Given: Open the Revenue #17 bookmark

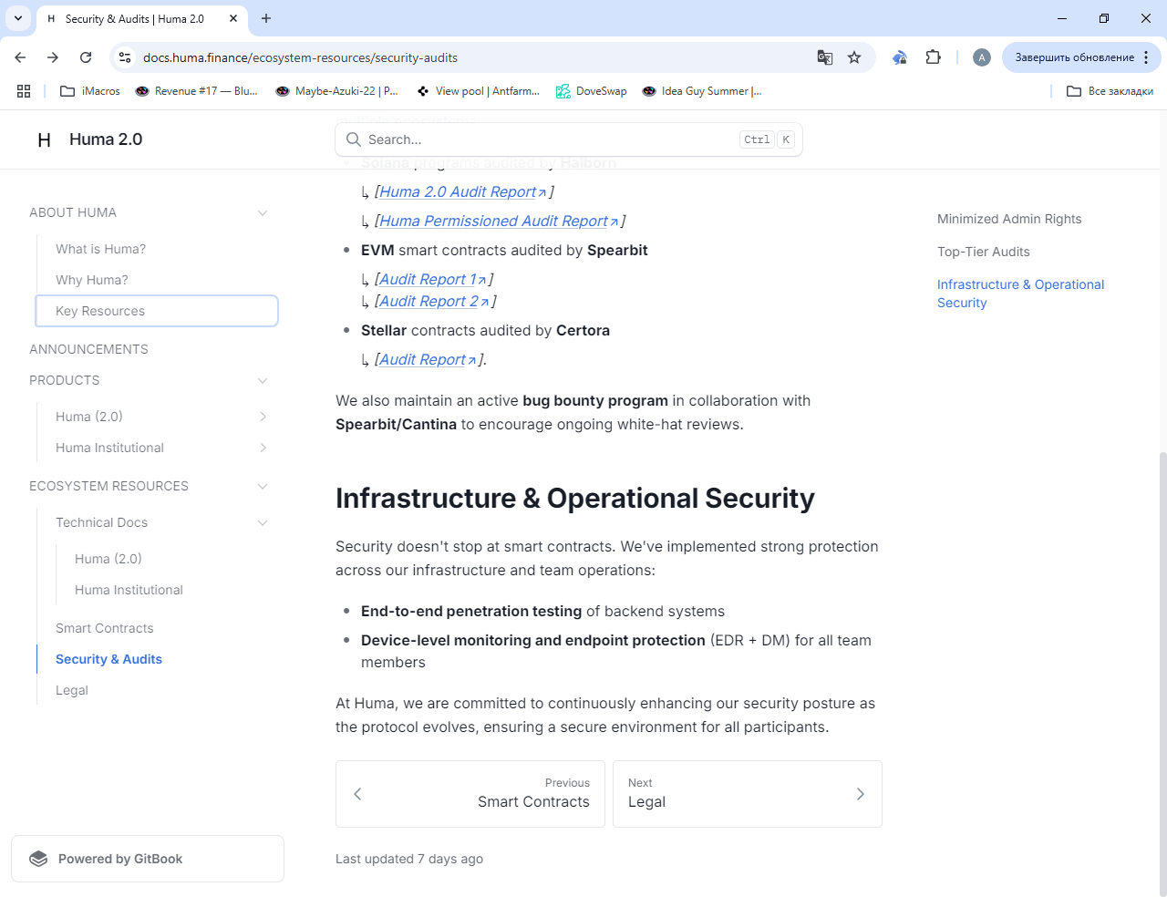Looking at the screenshot, I should (x=196, y=91).
